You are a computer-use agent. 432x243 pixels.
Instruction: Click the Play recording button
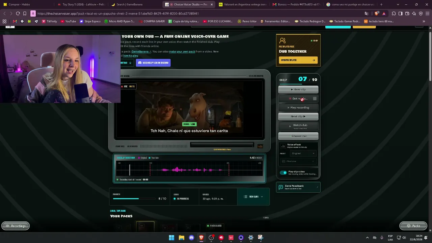(x=298, y=108)
